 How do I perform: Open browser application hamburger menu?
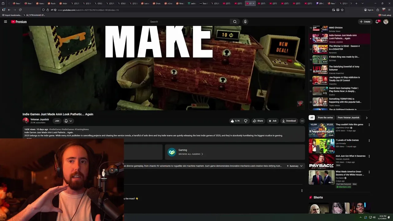(x=389, y=10)
